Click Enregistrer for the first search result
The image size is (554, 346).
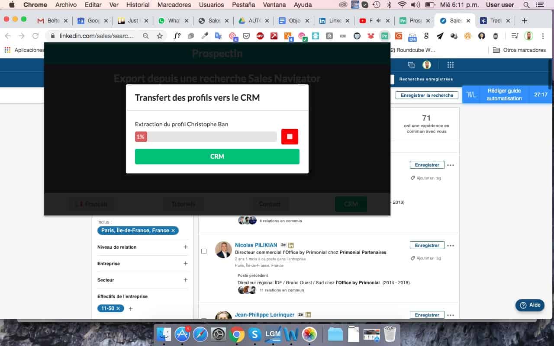[427, 165]
